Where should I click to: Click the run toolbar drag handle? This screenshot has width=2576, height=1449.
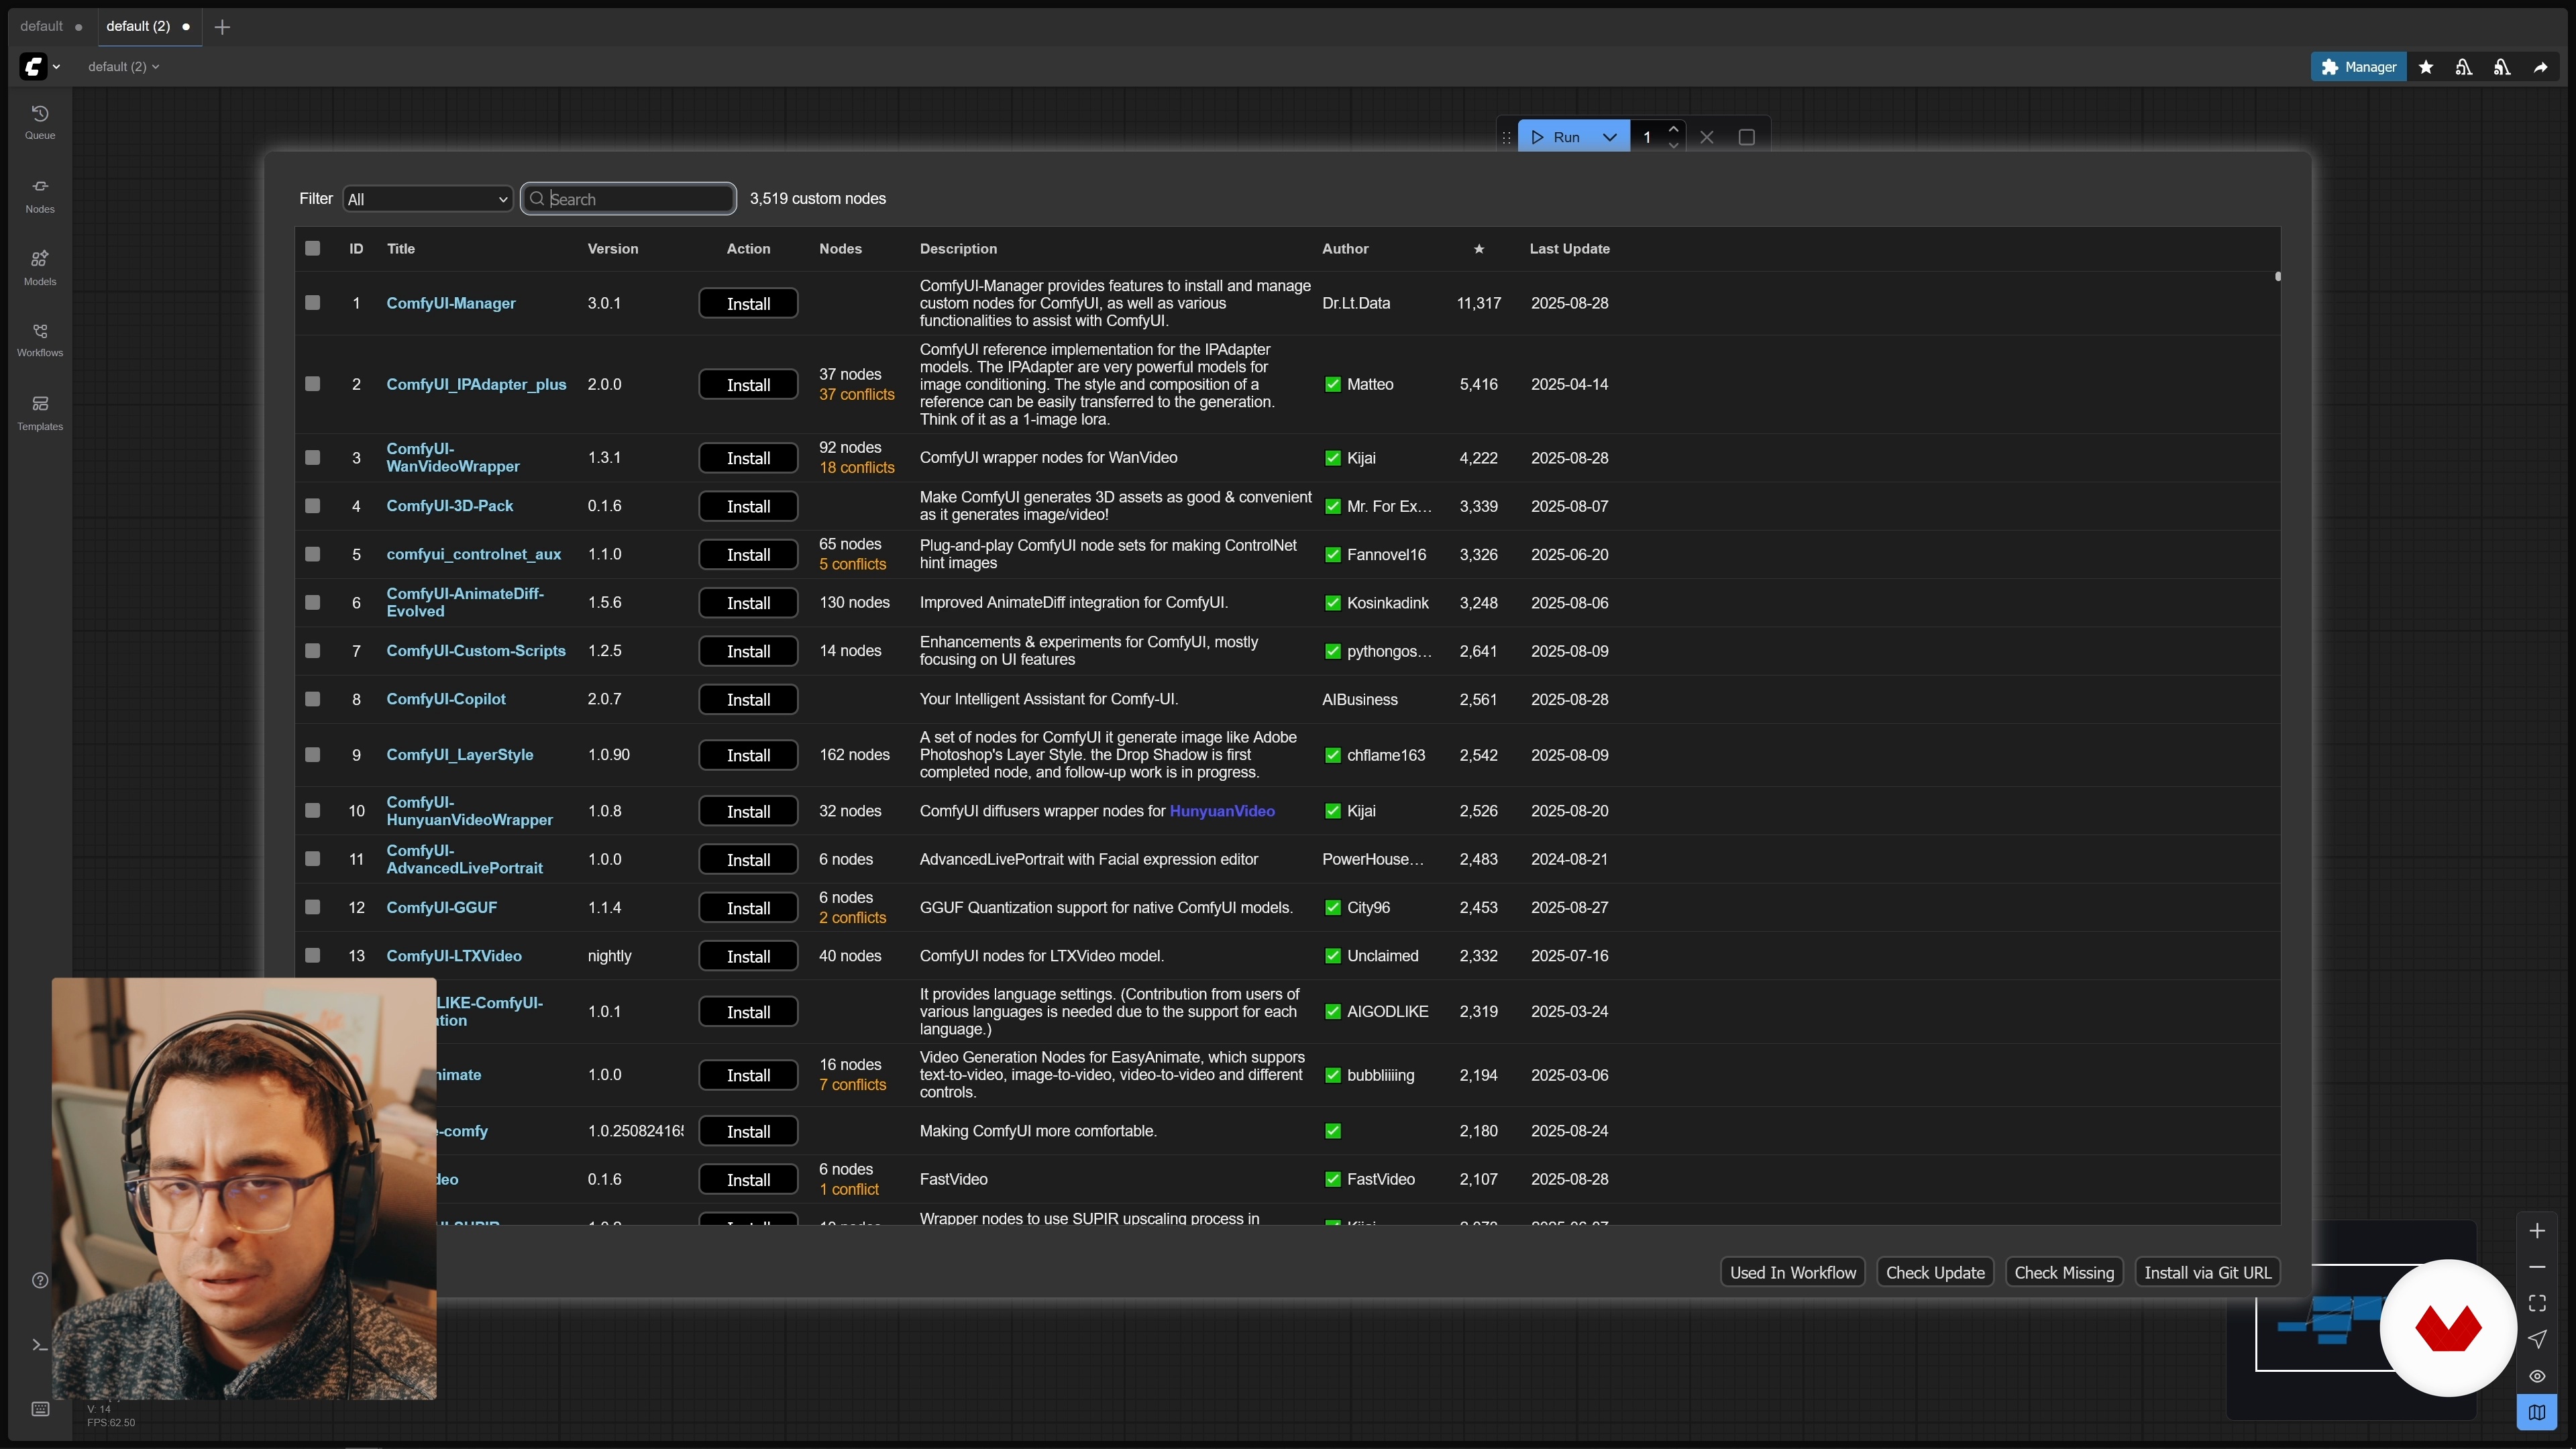[x=1506, y=137]
